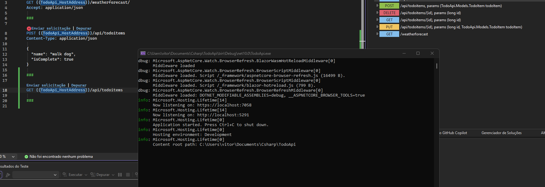Maximize the TodoApi.exe console window

click(x=418, y=53)
